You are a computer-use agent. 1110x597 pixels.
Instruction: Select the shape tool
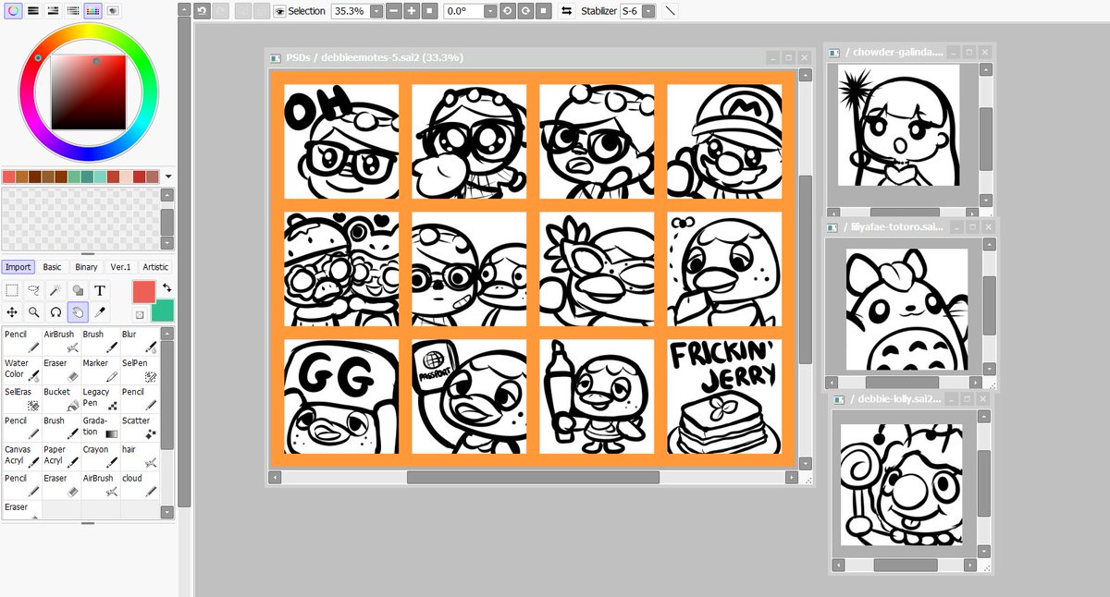point(79,290)
